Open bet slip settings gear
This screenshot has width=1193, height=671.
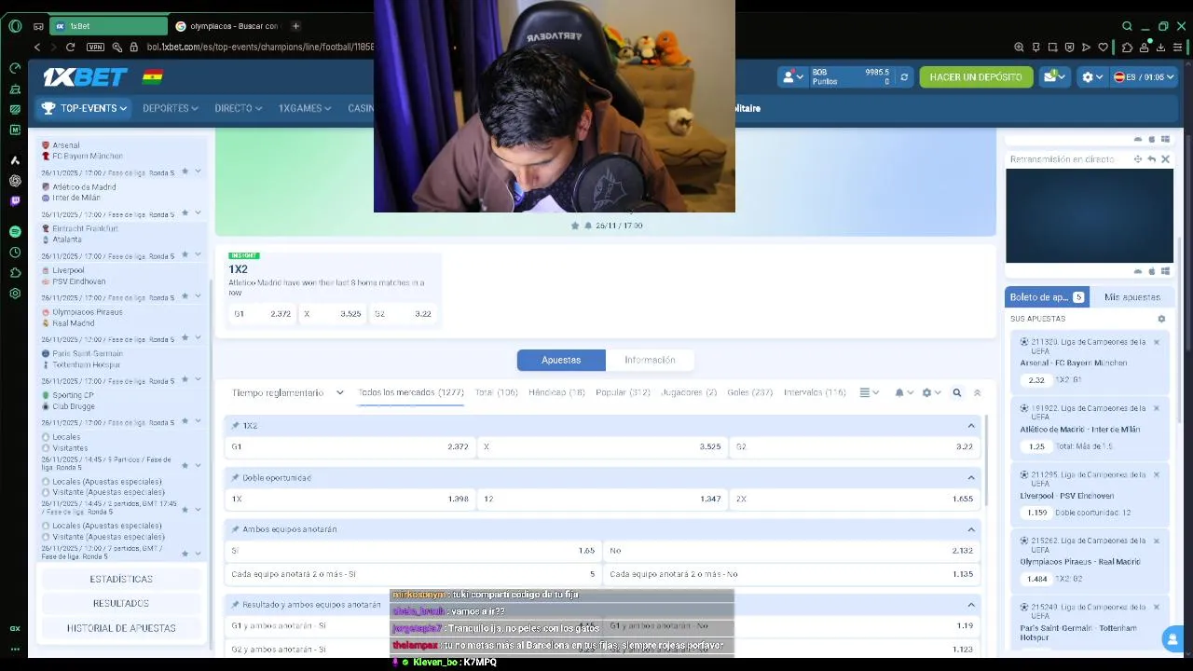click(1161, 319)
